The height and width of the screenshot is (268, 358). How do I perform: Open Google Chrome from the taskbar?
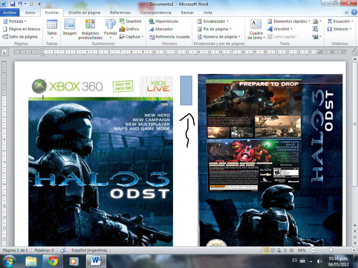(x=52, y=261)
